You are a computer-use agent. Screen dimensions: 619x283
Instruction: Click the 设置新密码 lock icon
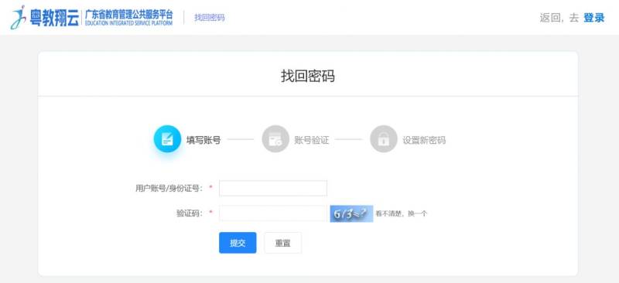pyautogui.click(x=383, y=139)
